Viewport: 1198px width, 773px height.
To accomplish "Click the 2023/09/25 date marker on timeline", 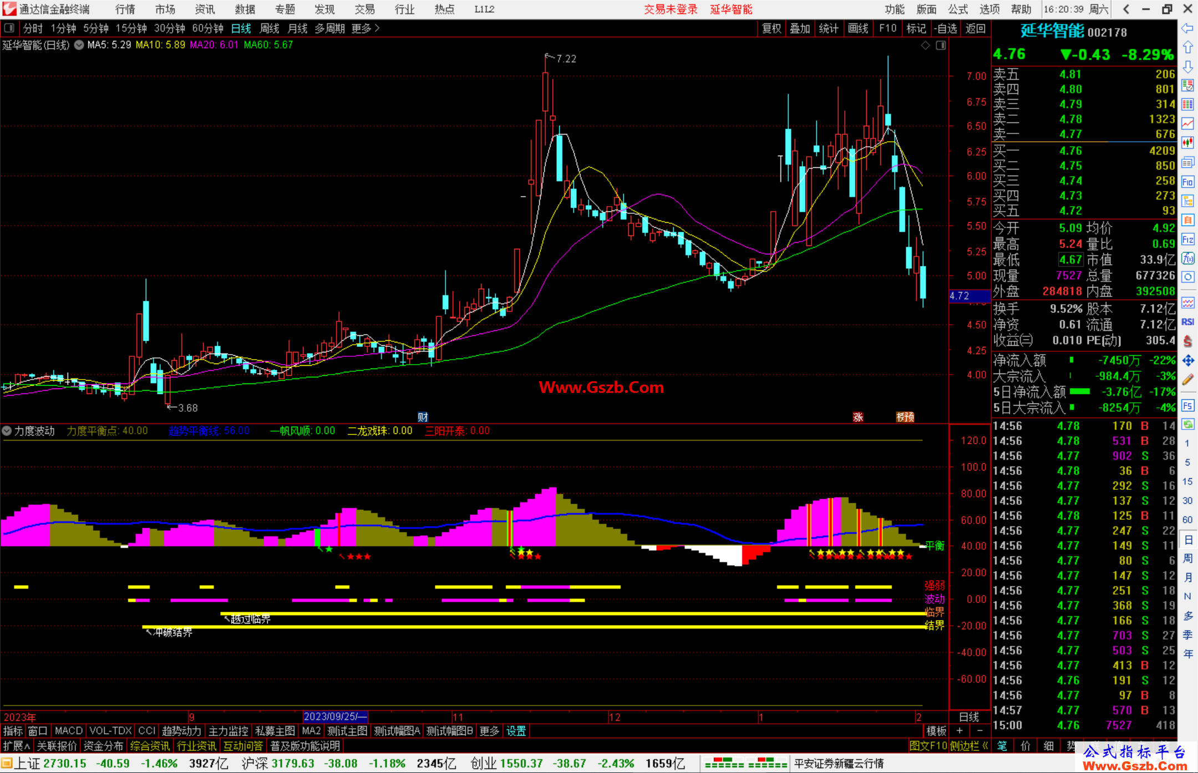I will [x=336, y=716].
